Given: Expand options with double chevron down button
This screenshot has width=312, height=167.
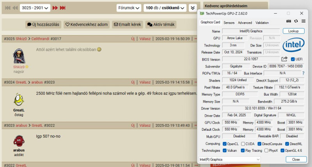Looking at the screenshot, I should (193, 8).
